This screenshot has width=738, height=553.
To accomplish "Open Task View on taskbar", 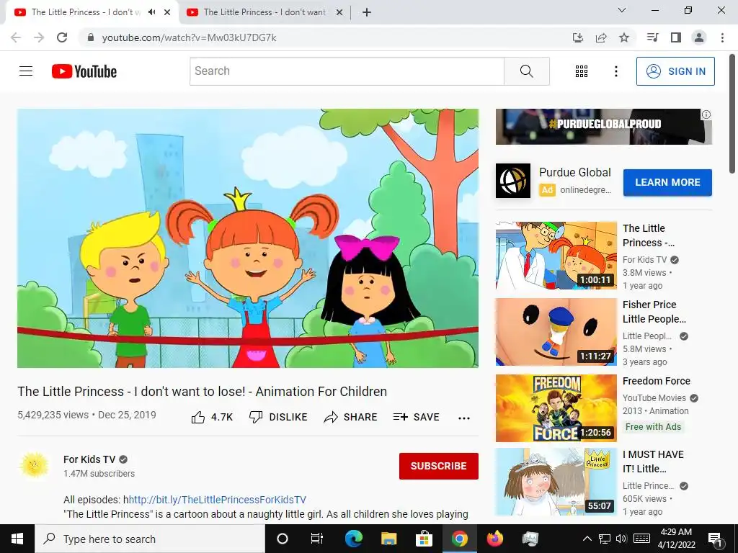I will coord(317,539).
